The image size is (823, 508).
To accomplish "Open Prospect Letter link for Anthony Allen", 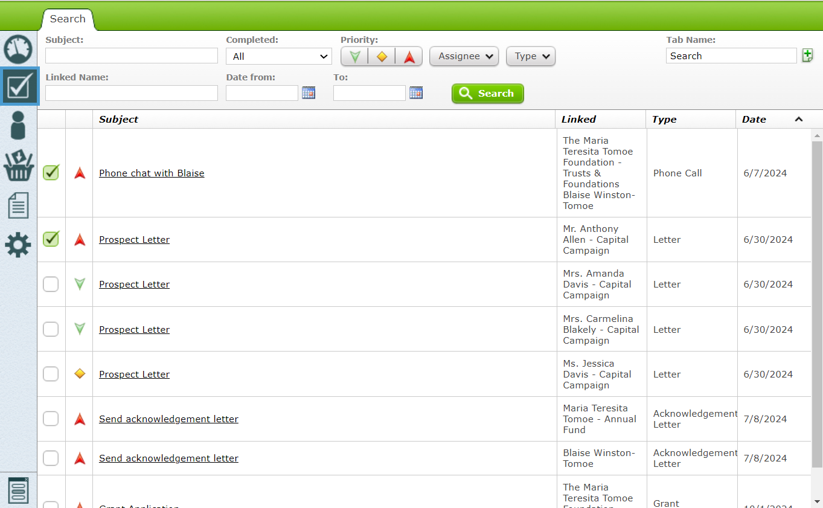I will [134, 240].
